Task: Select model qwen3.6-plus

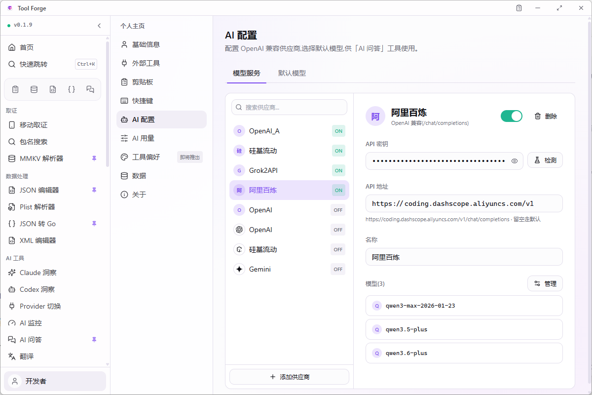Action: click(464, 353)
